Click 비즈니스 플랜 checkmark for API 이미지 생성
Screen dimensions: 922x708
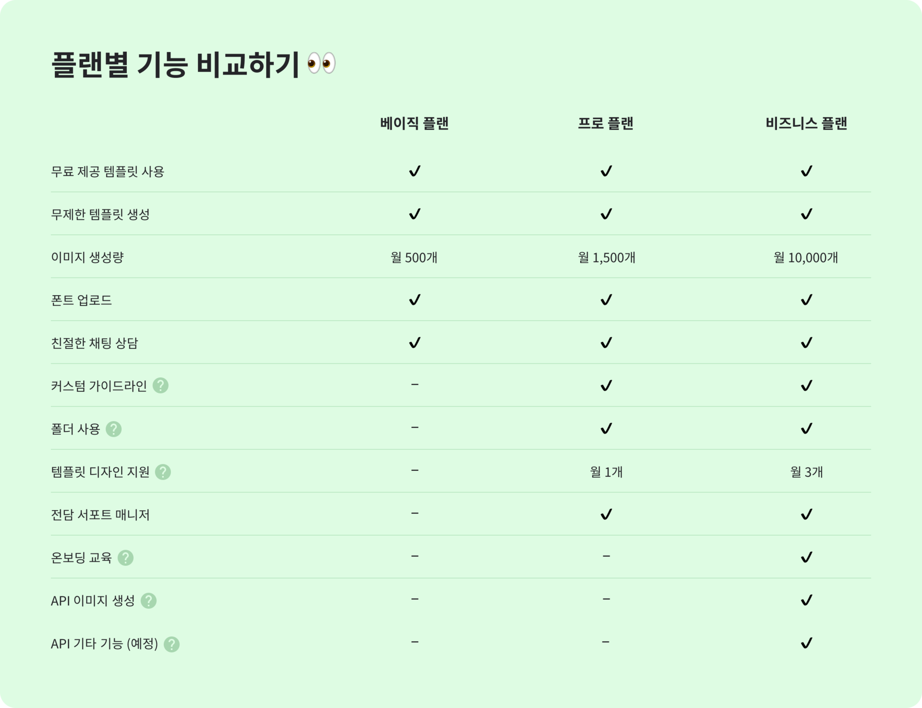tap(807, 600)
